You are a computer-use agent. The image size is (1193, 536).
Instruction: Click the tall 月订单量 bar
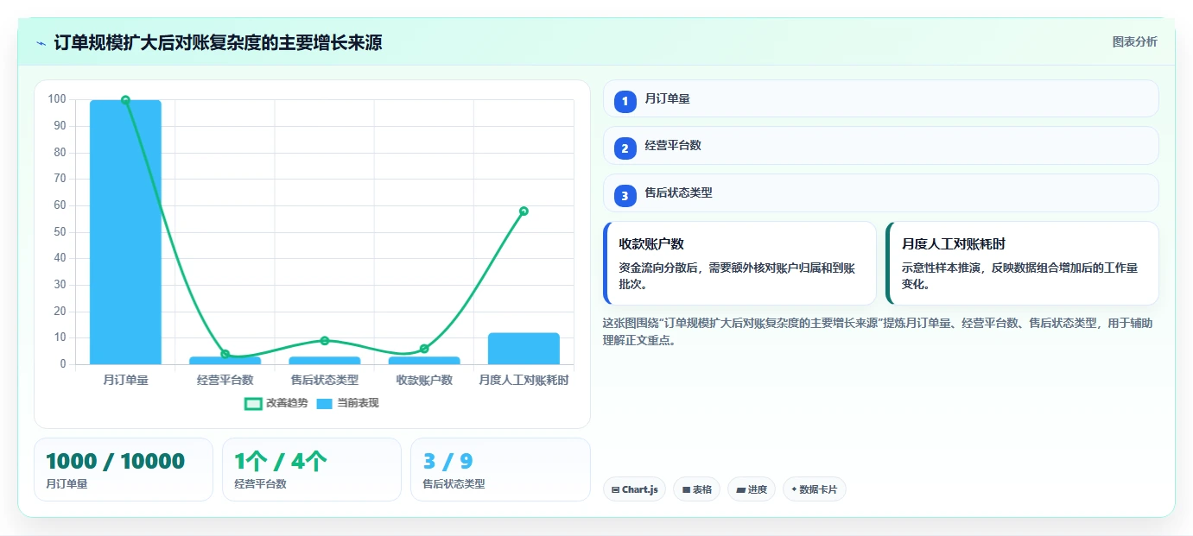click(125, 232)
